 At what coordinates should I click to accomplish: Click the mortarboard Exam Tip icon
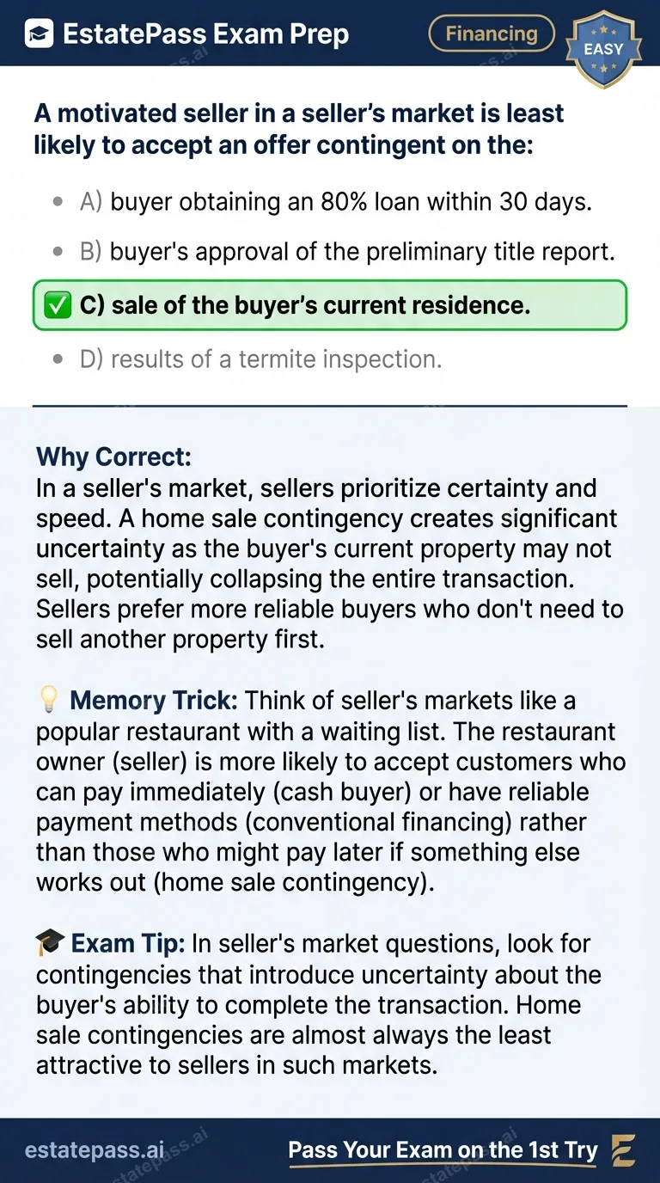52,943
